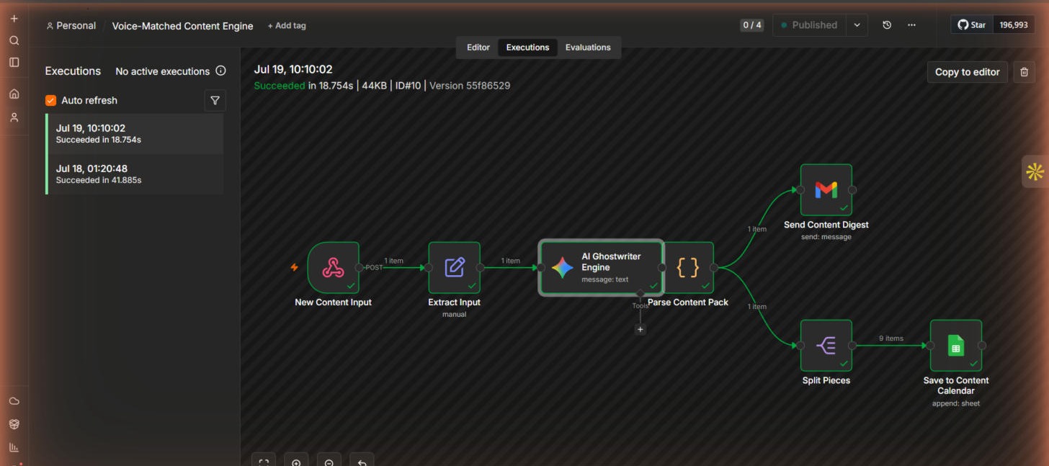The height and width of the screenshot is (466, 1049).
Task: Click the plus button under Tools connector
Action: pos(640,329)
